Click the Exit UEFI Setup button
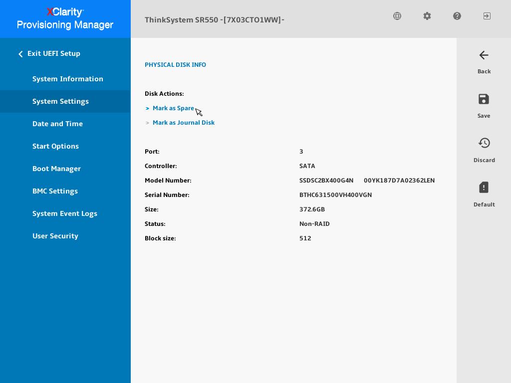The image size is (511, 383). tap(54, 53)
